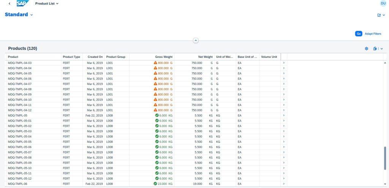Collapse the header with the chevron button
389x188 pixels.
coord(196,40)
